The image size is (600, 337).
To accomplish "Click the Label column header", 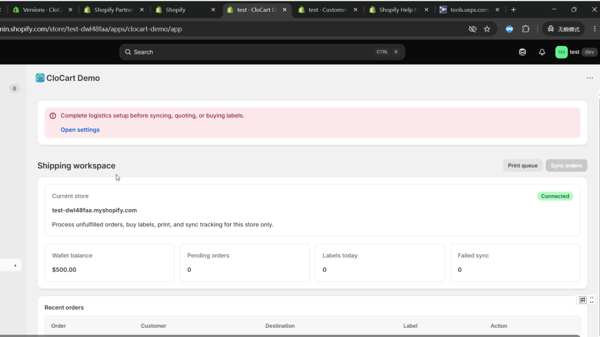I will (x=410, y=326).
